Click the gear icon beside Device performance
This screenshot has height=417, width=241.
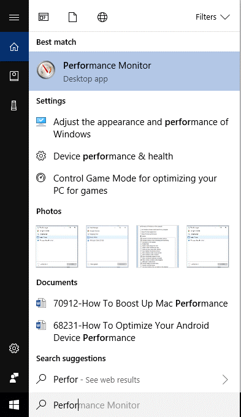(x=41, y=156)
